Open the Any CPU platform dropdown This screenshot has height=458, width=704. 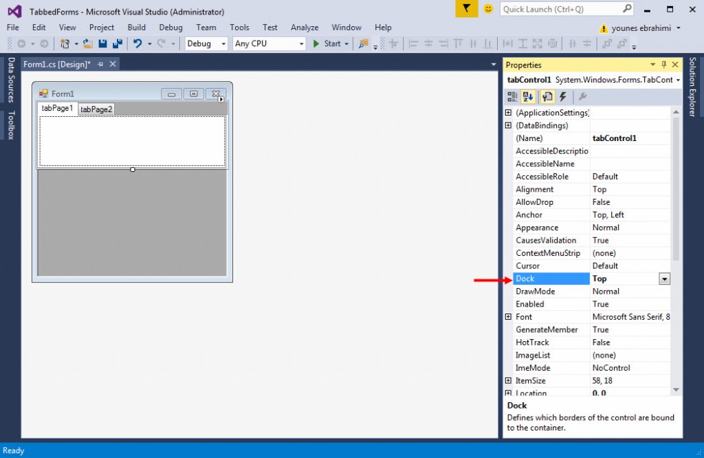click(269, 43)
